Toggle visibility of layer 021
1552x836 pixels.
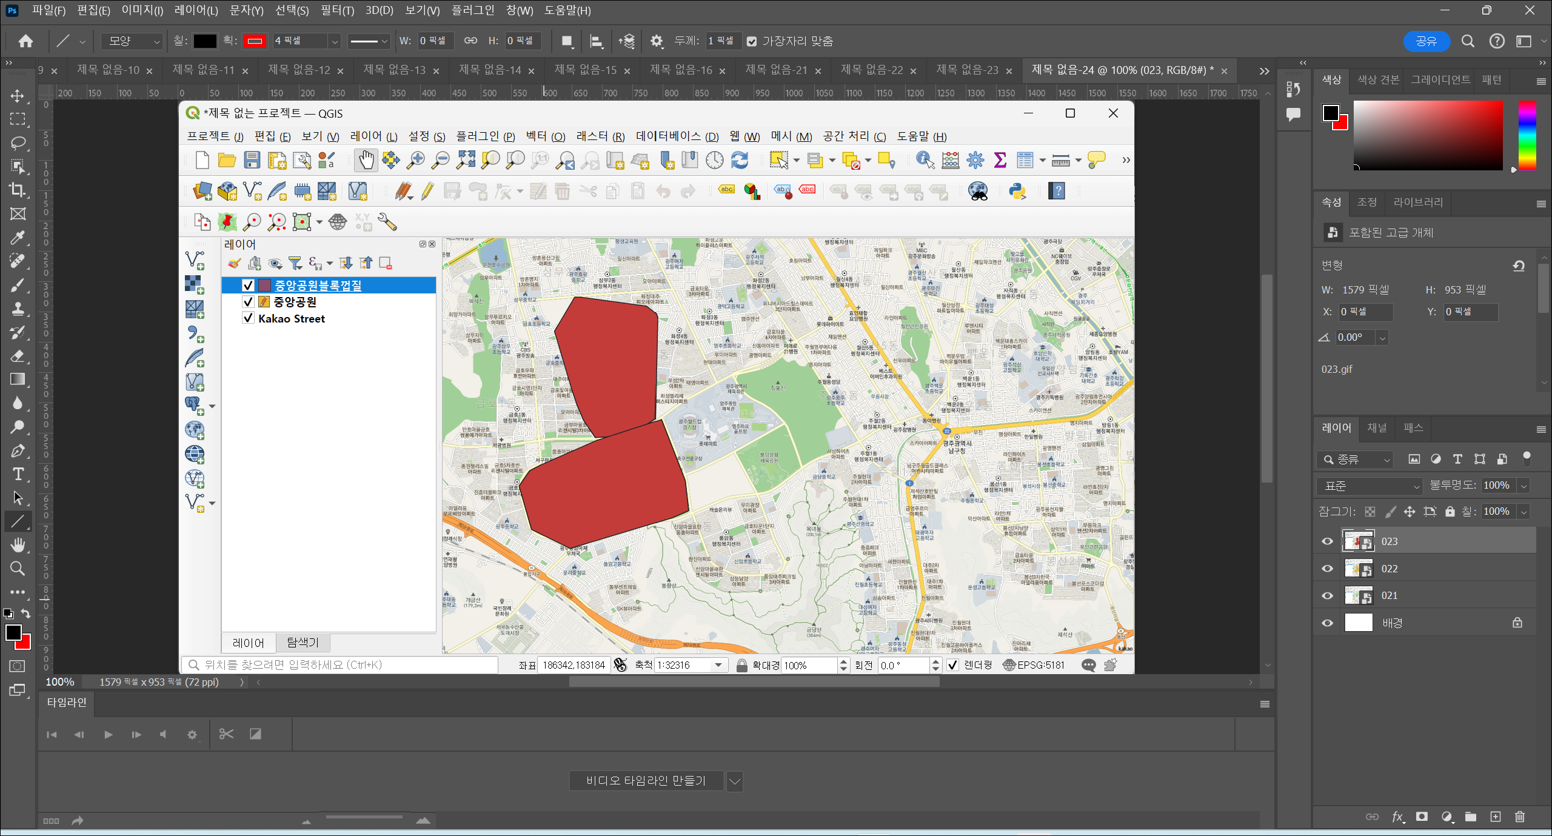pyautogui.click(x=1327, y=595)
